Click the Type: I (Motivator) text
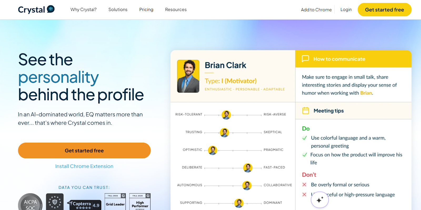The height and width of the screenshot is (210, 421). pos(231,81)
